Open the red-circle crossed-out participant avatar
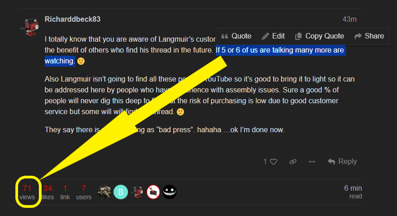The height and width of the screenshot is (216, 397). click(153, 192)
